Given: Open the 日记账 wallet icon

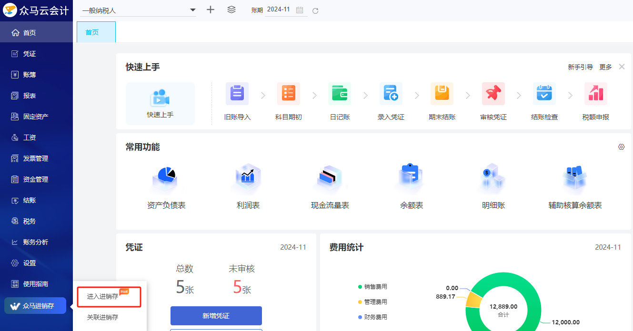Looking at the screenshot, I should click(x=340, y=94).
